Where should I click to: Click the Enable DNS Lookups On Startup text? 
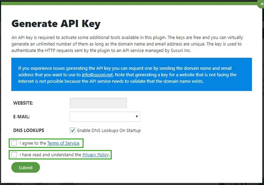click(x=109, y=131)
